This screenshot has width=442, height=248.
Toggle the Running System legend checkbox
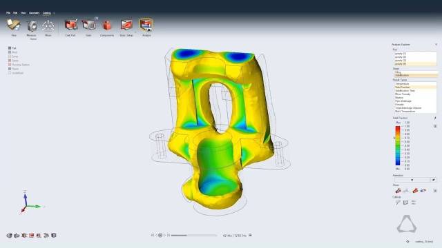(x=10, y=65)
